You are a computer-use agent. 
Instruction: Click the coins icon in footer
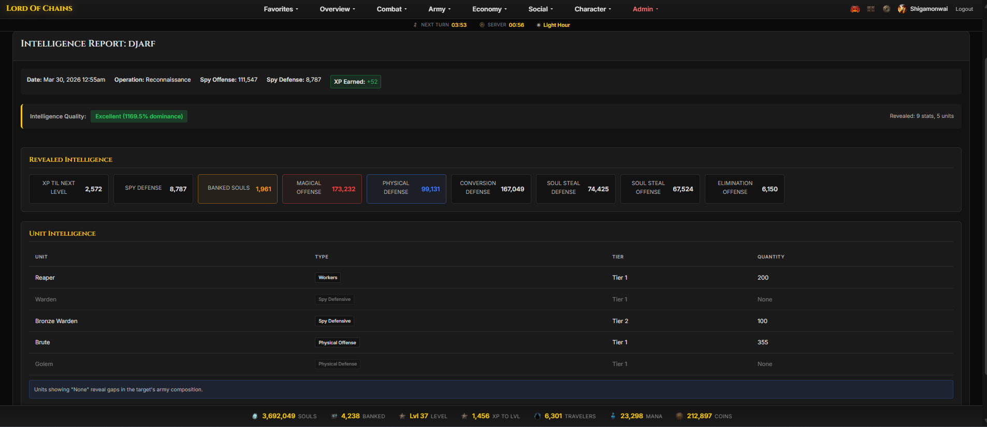click(679, 416)
